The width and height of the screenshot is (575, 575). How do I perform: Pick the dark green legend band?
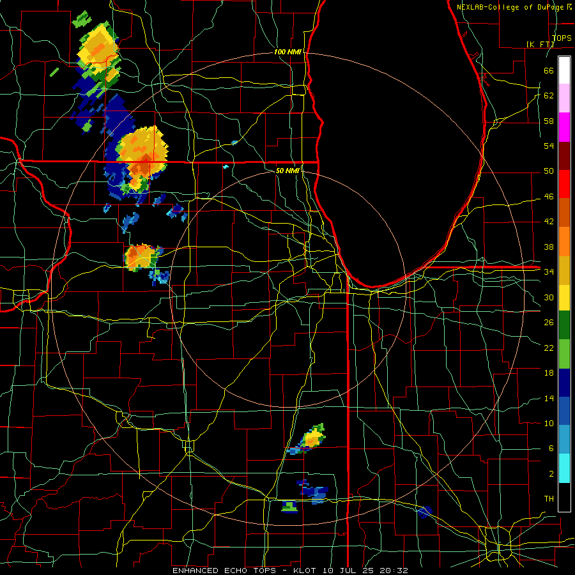[564, 325]
